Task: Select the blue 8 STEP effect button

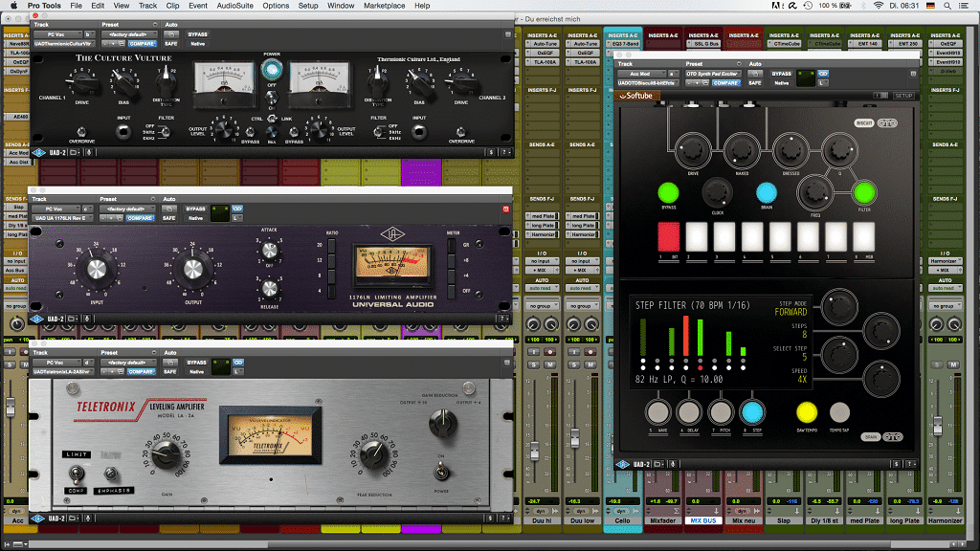Action: click(752, 412)
